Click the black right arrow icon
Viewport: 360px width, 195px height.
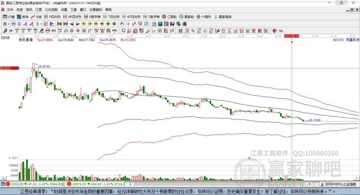78,24
